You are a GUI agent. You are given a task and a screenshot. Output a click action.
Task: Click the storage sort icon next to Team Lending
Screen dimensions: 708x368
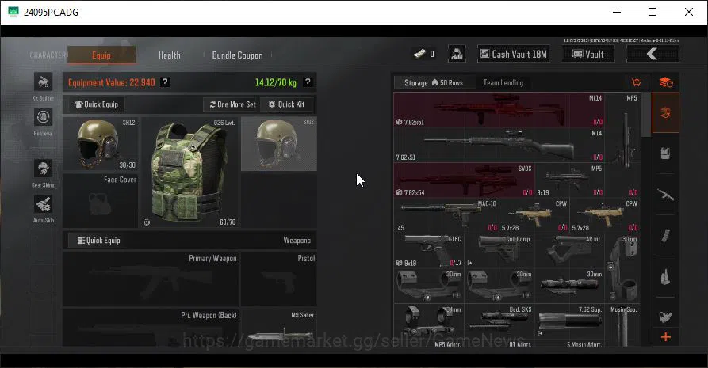click(x=636, y=82)
